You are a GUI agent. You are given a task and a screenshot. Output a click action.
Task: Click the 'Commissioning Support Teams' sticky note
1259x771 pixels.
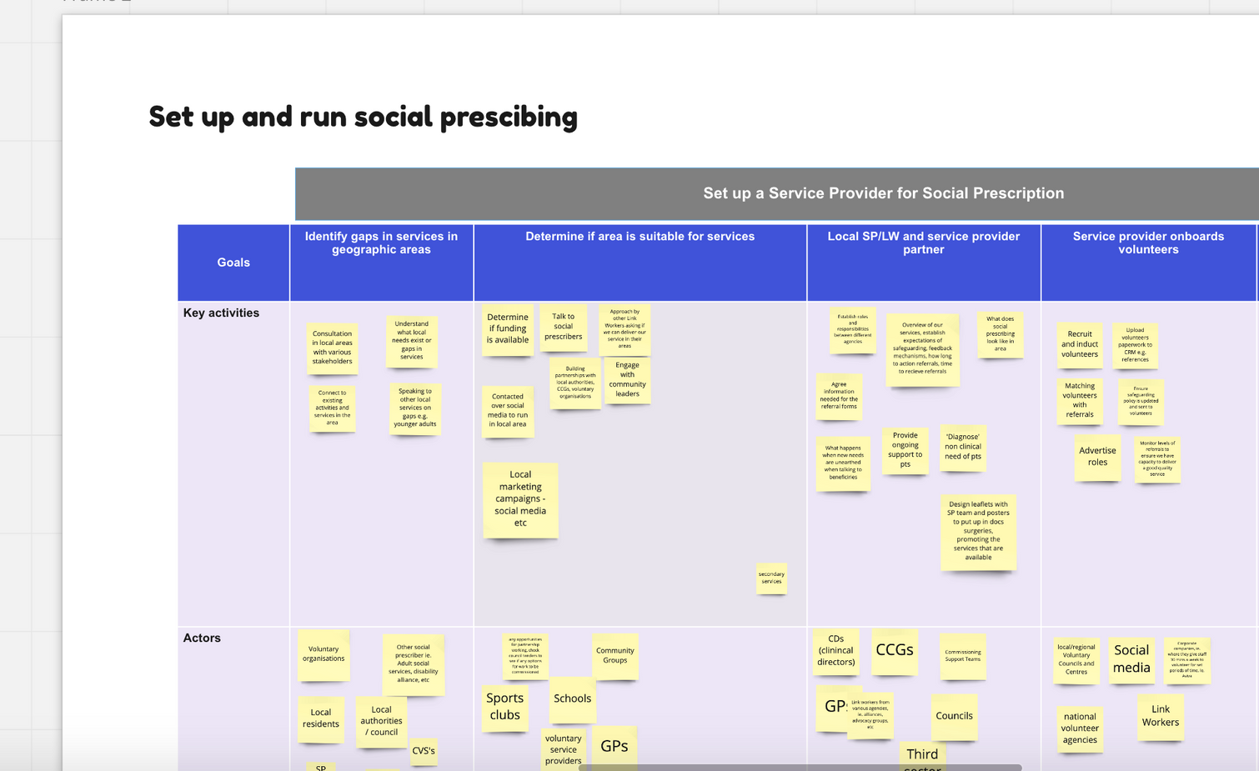[x=963, y=656]
